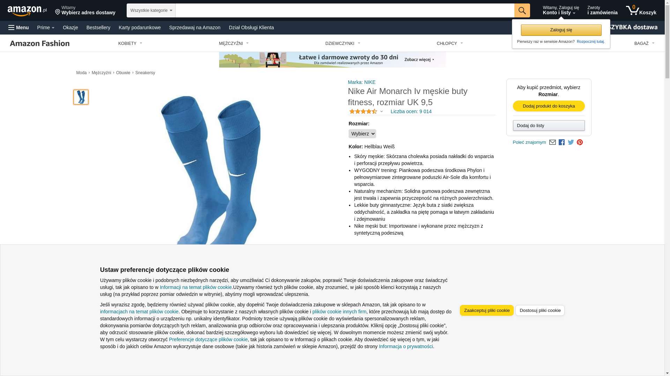Screen dimensions: 670x376
Task: Go to the Amazon.pl home logo
Action: pos(27,11)
